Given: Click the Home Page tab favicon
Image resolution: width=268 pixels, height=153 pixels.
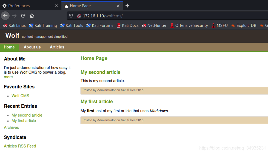Looking at the screenshot, I should click(x=67, y=6).
